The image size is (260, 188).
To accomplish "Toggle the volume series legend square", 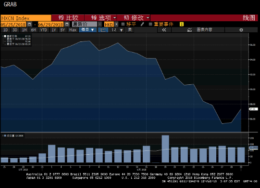I will coord(5,136).
